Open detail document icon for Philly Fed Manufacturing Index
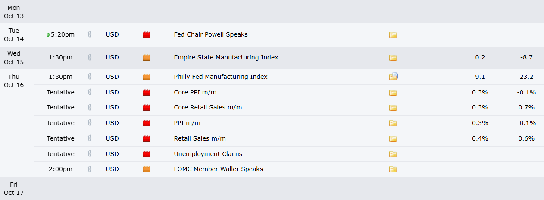This screenshot has height=200, width=544. (393, 77)
